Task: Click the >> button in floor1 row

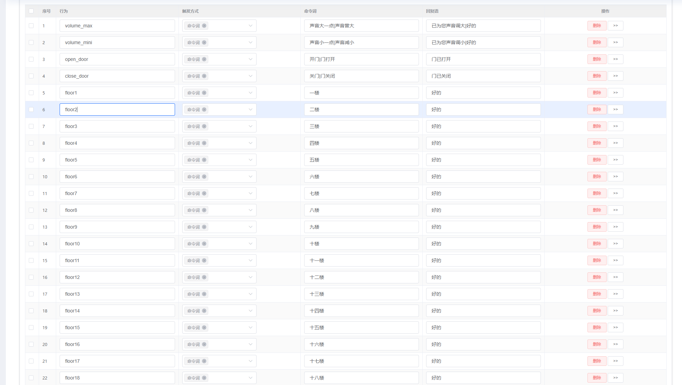Action: [x=615, y=93]
